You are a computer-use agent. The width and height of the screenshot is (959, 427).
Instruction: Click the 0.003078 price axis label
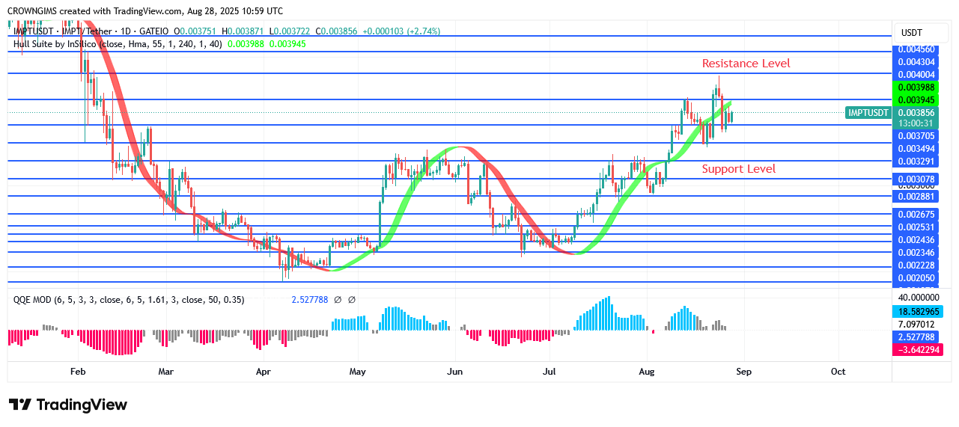917,179
